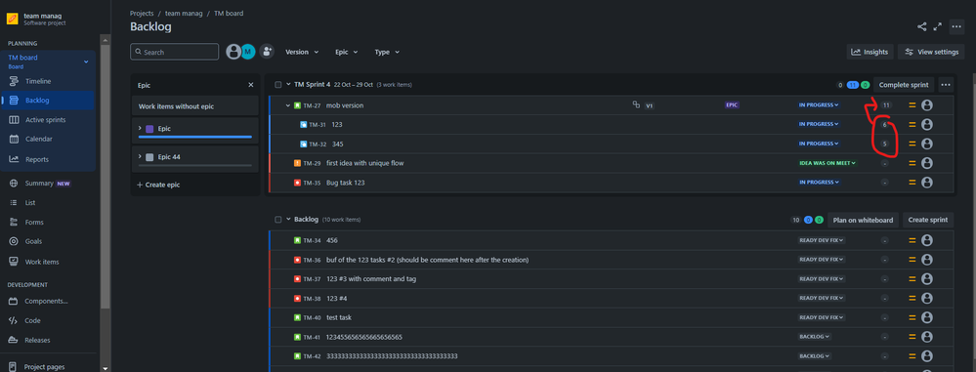
Task: Open the add people icon
Action: click(267, 52)
